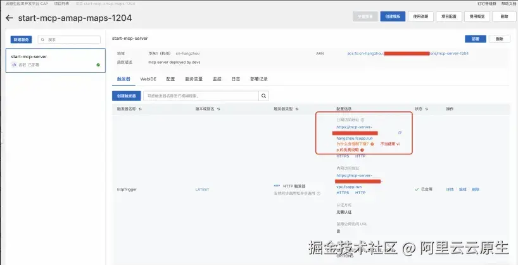Click the blue 部署 button for start-mcp-server

(476, 39)
